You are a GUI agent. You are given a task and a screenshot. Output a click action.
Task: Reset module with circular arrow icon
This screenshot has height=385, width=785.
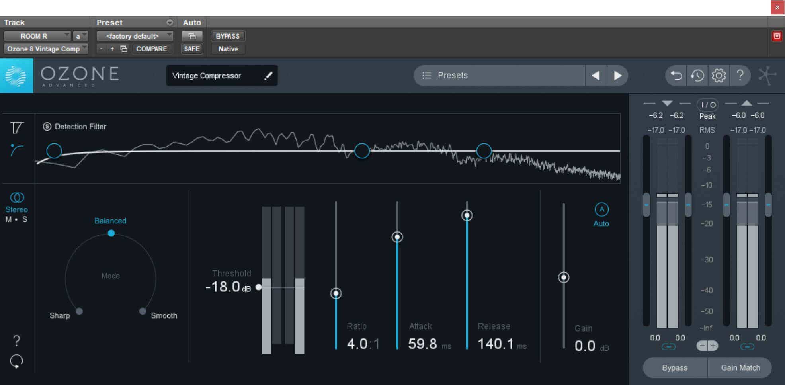(x=16, y=361)
